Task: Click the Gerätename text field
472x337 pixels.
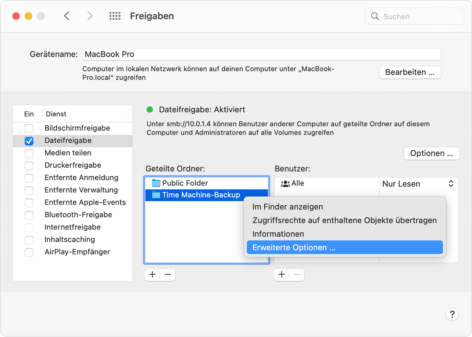Action: pyautogui.click(x=261, y=54)
